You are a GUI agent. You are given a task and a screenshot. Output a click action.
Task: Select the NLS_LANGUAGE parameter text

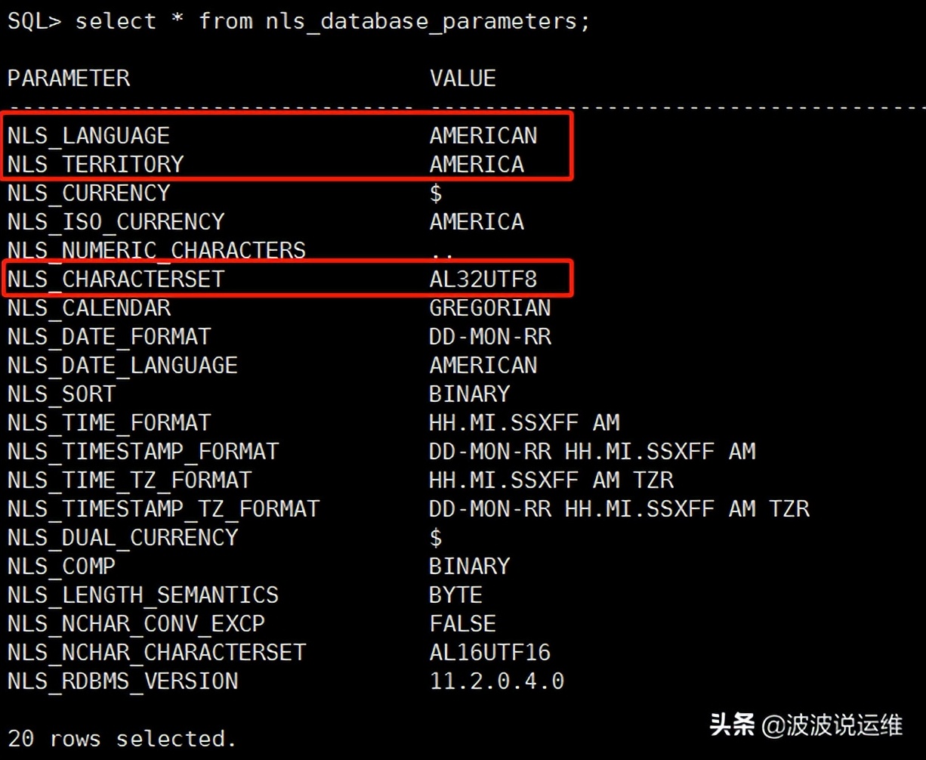(88, 135)
